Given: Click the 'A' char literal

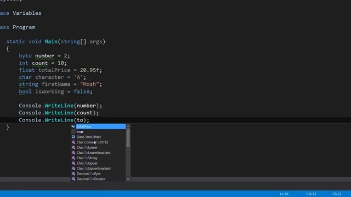Looking at the screenshot, I should 78,77.
